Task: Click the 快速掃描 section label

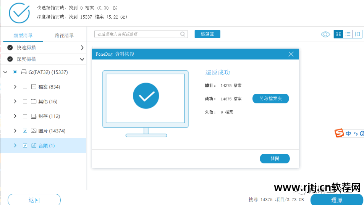Action: click(26, 48)
